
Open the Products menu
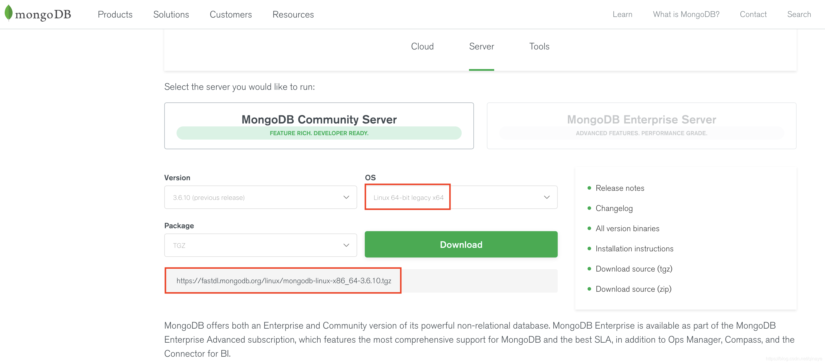pos(115,14)
